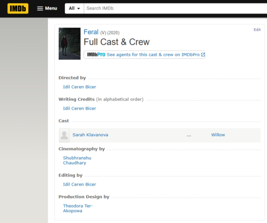This screenshot has width=267, height=223.
Task: Click the IMDb logo icon
Action: click(18, 8)
